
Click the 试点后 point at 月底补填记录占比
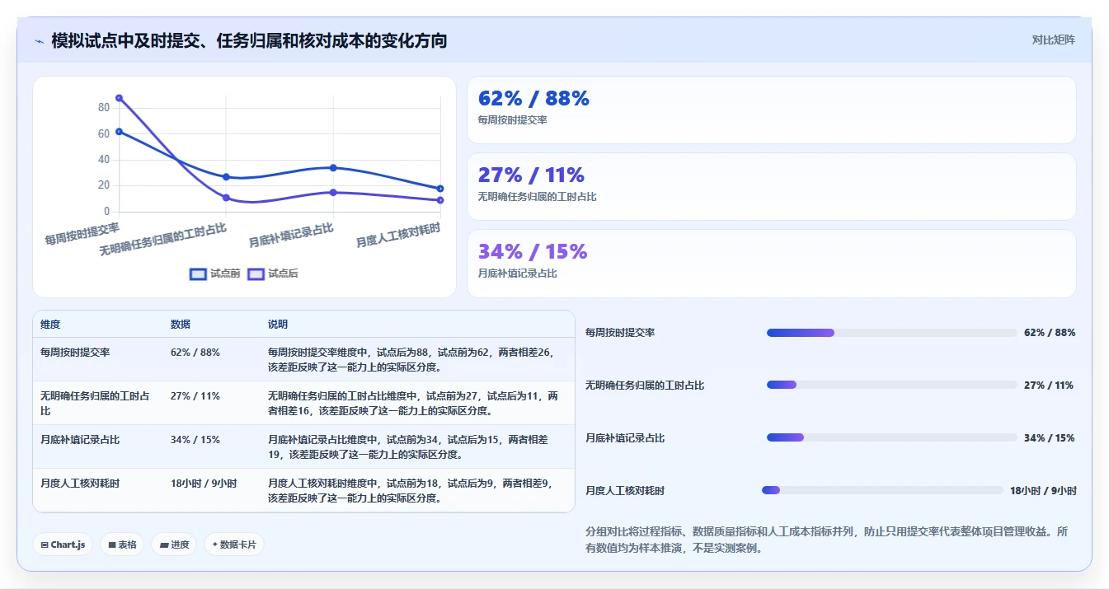[333, 193]
